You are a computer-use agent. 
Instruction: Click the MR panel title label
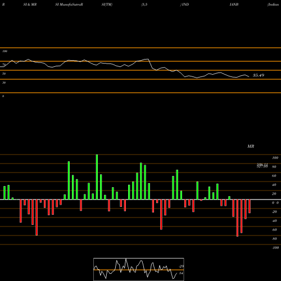tap(251, 146)
